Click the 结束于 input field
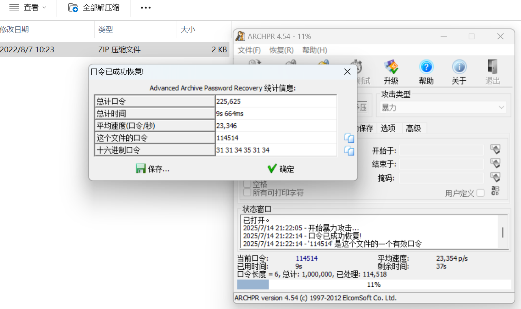The width and height of the screenshot is (521, 309). [441, 164]
